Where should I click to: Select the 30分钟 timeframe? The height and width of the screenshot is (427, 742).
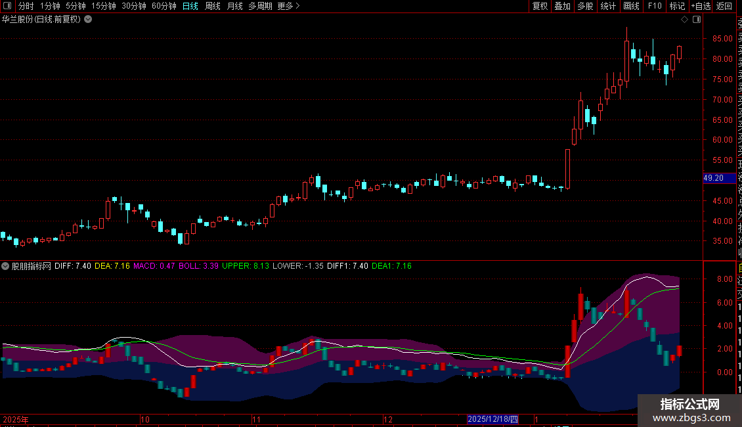134,6
